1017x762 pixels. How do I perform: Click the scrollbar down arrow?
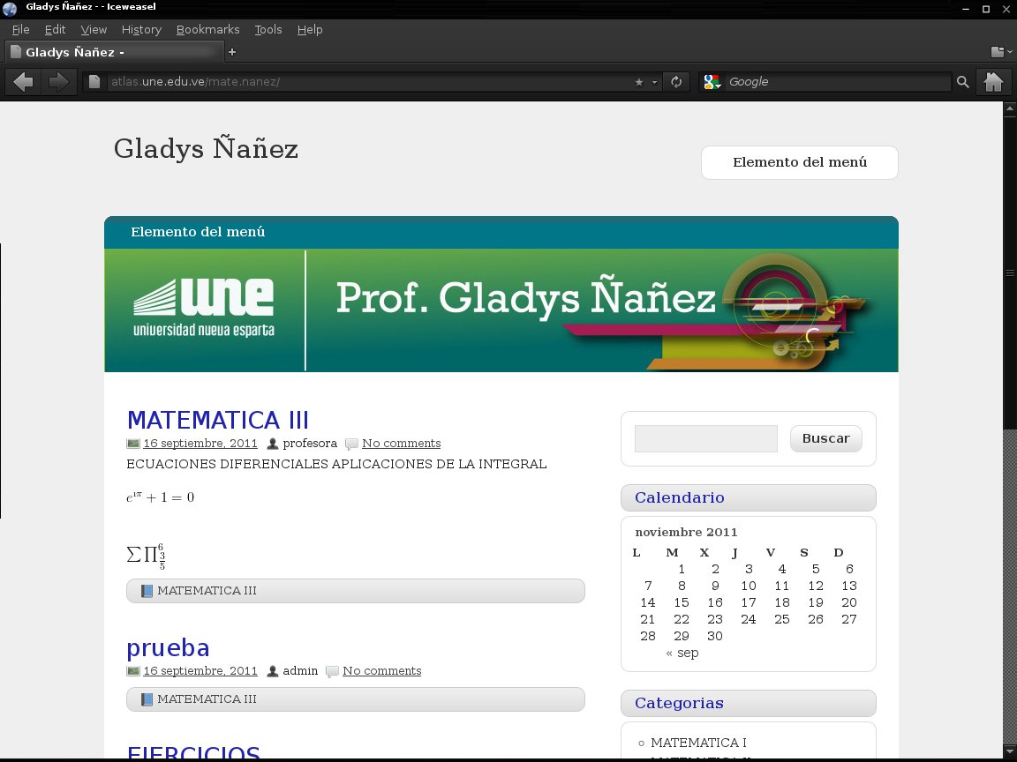[x=1010, y=751]
